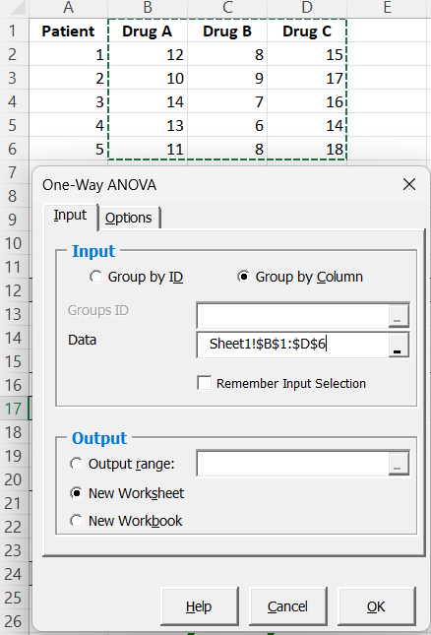Select column E header

tap(389, 8)
